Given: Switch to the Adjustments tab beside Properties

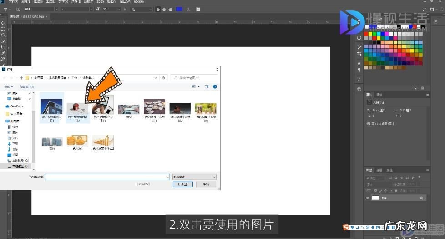Looking at the screenshot, I should click(x=379, y=95).
